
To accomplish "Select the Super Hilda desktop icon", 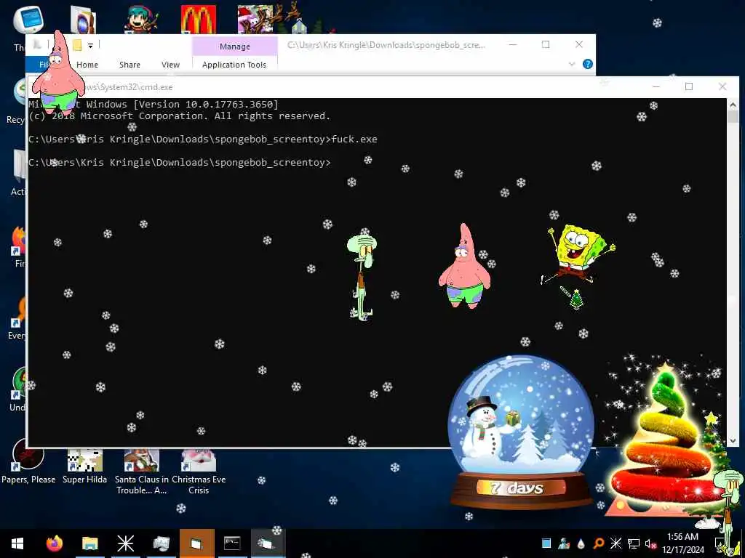I will (x=84, y=466).
